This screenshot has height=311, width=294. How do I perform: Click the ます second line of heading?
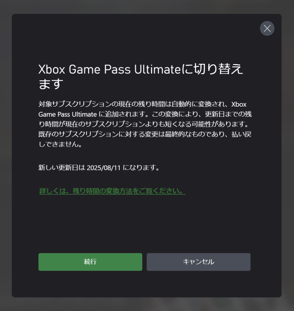51,84
